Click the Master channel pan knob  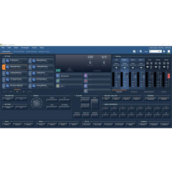tap(168, 67)
